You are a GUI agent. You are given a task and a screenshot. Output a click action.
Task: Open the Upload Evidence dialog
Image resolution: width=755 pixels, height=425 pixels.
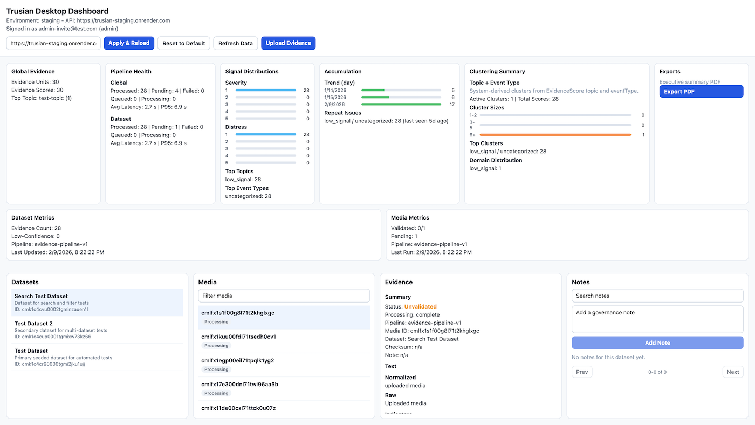click(x=288, y=43)
